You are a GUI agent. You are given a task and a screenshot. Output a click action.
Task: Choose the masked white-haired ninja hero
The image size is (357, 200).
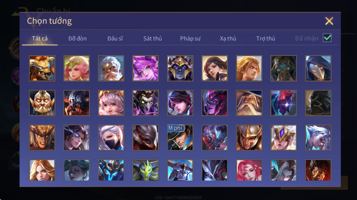pos(111,138)
